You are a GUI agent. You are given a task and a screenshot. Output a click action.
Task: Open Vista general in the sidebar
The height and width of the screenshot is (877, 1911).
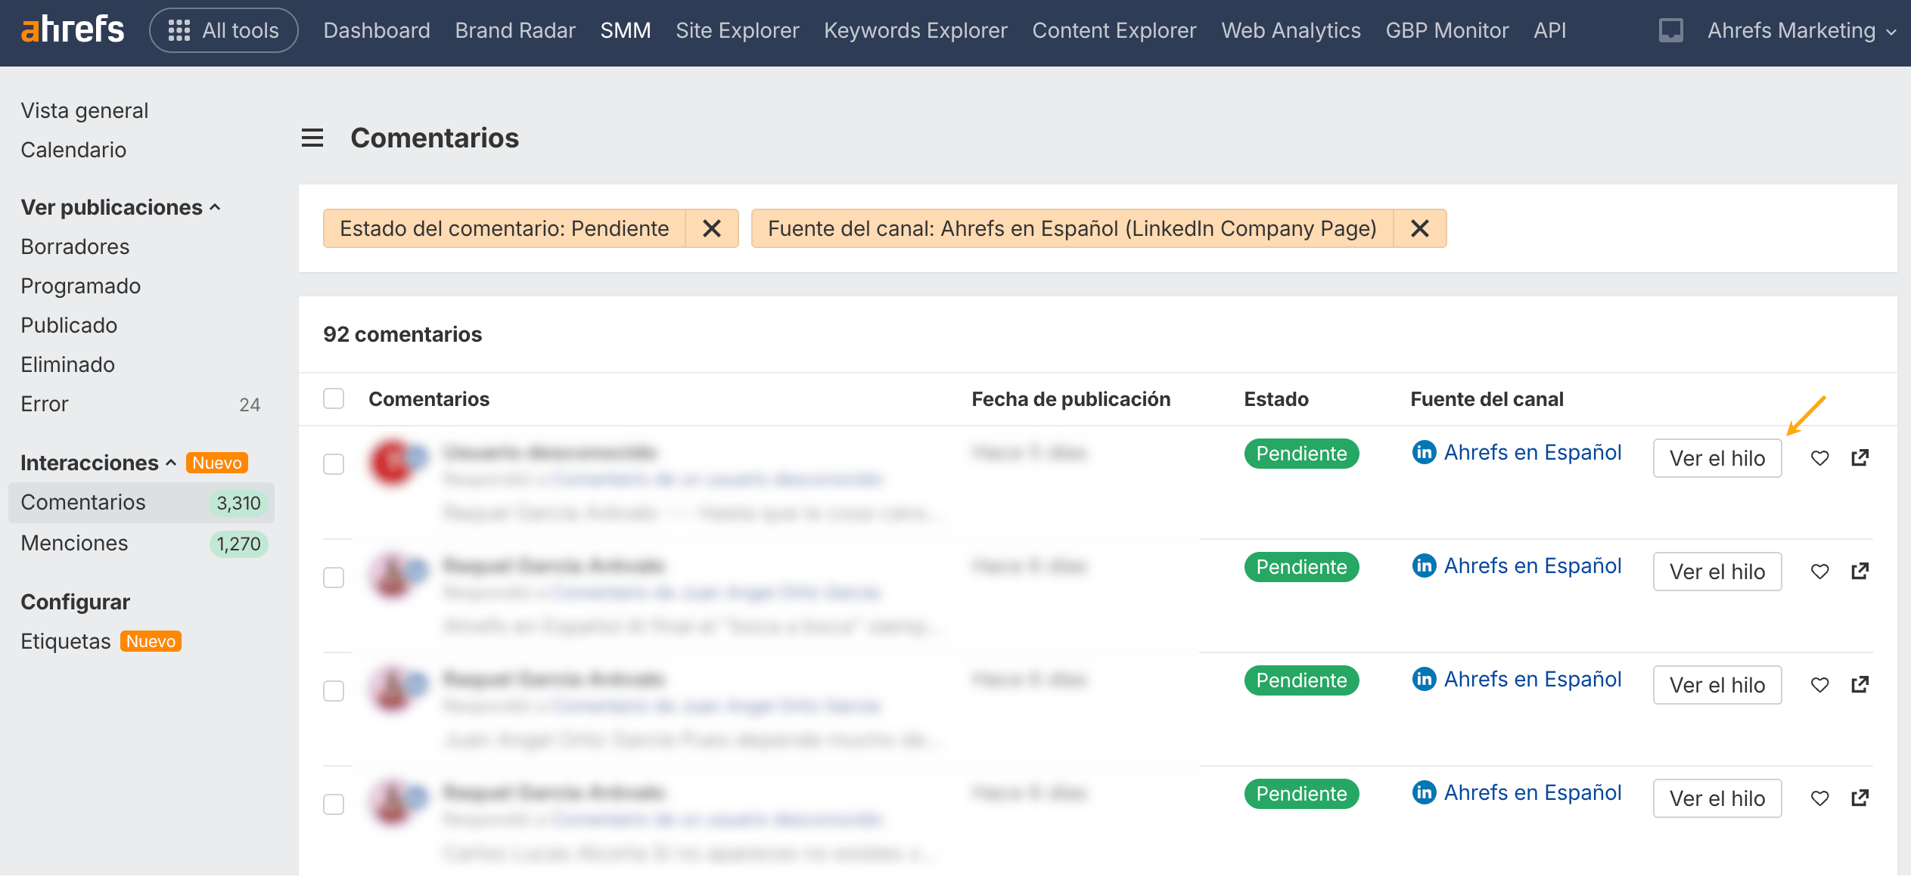(x=85, y=110)
